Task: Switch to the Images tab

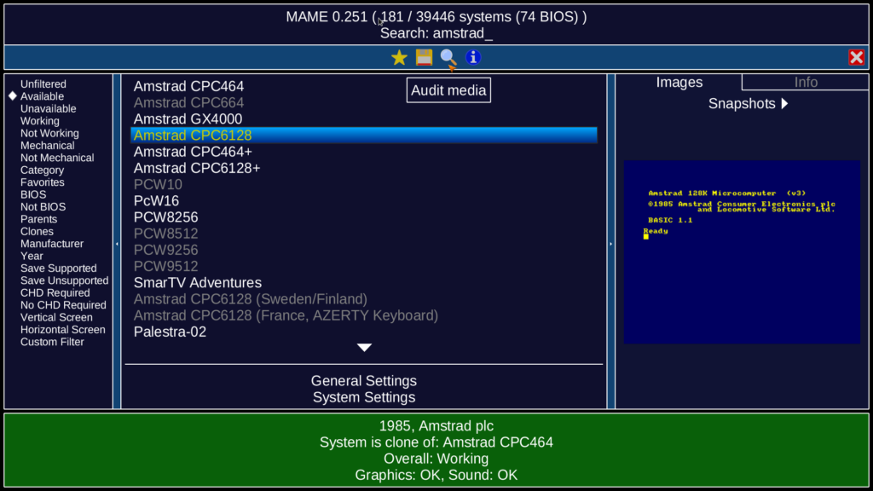Action: tap(679, 83)
